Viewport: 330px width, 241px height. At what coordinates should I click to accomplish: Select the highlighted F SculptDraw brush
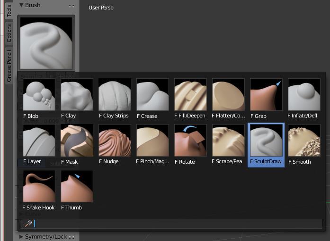point(266,145)
